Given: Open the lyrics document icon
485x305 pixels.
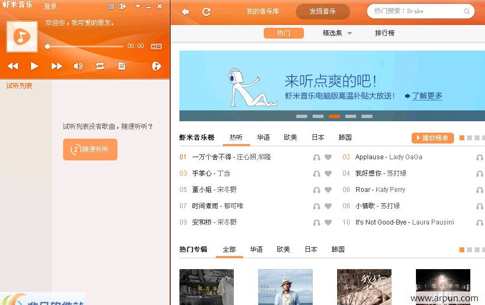Looking at the screenshot, I should coord(122,66).
